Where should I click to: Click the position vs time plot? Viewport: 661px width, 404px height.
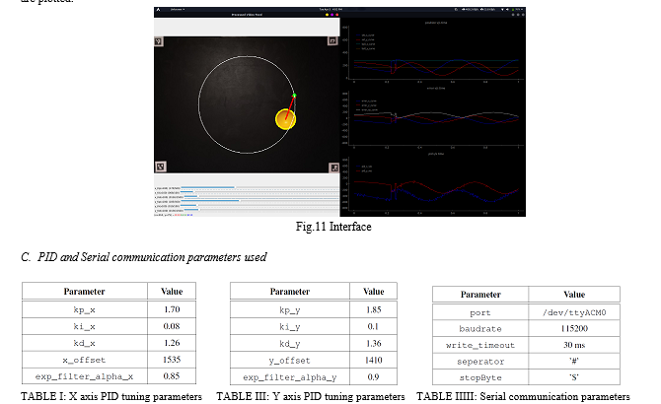433,51
